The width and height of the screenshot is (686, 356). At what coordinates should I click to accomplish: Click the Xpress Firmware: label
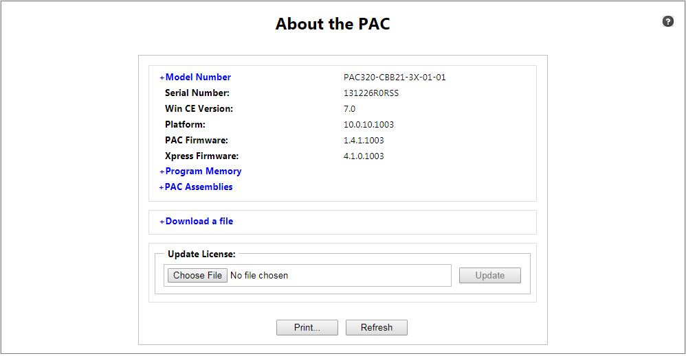(201, 156)
